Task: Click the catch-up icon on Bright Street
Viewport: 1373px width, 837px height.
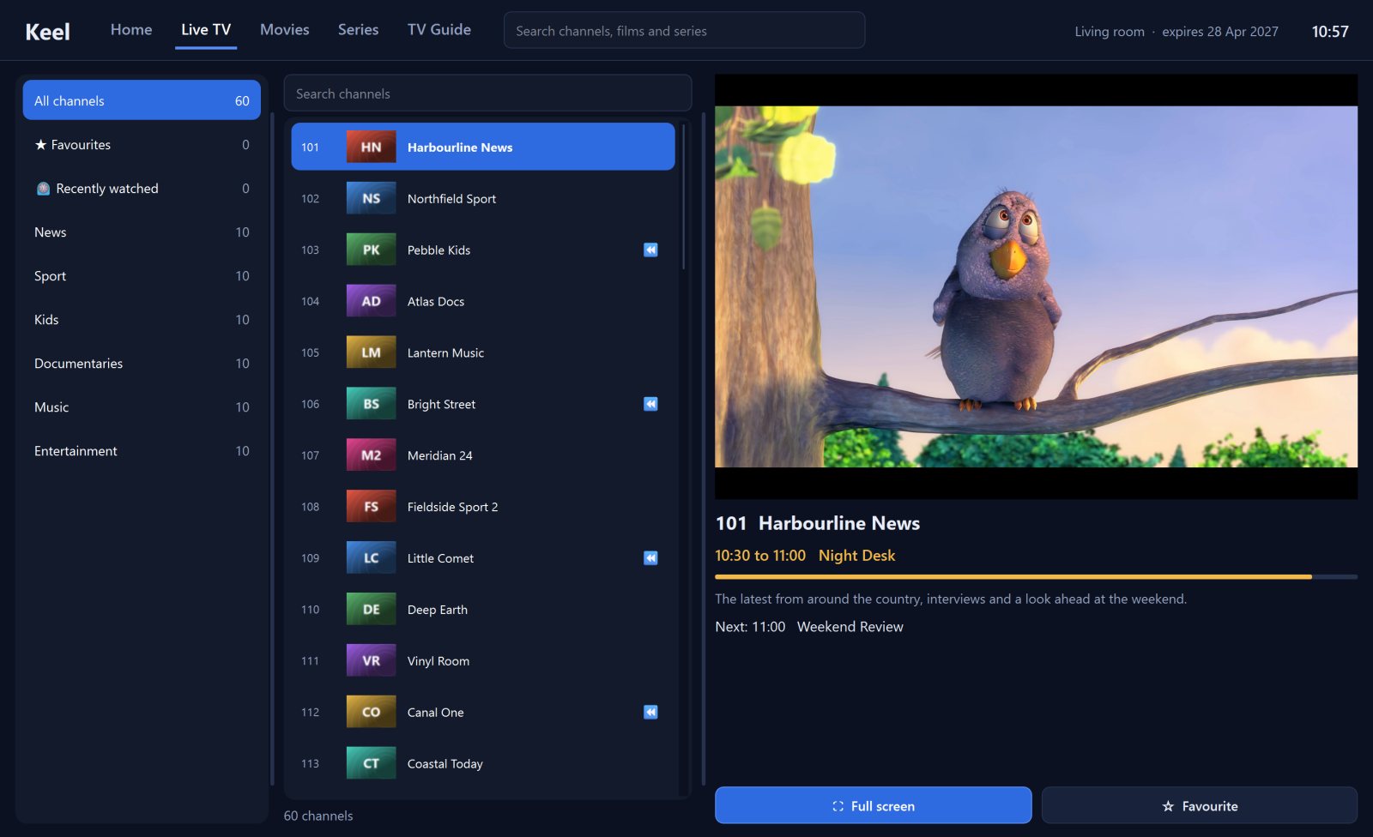Action: [650, 404]
